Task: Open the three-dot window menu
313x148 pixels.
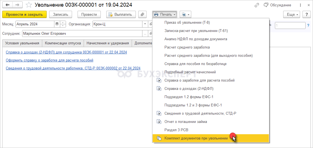Action: (301, 5)
